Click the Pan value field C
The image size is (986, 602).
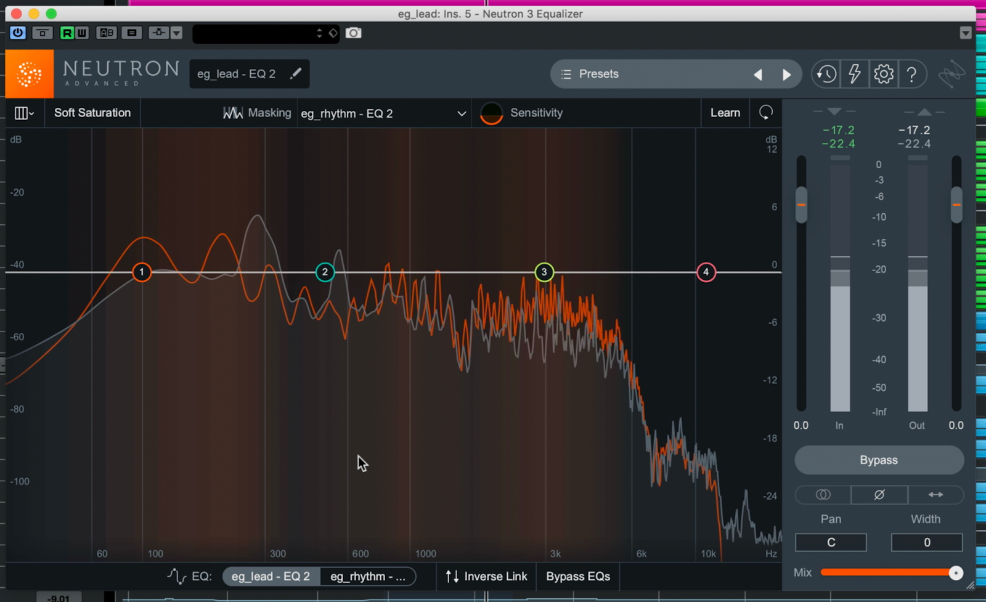(x=831, y=542)
